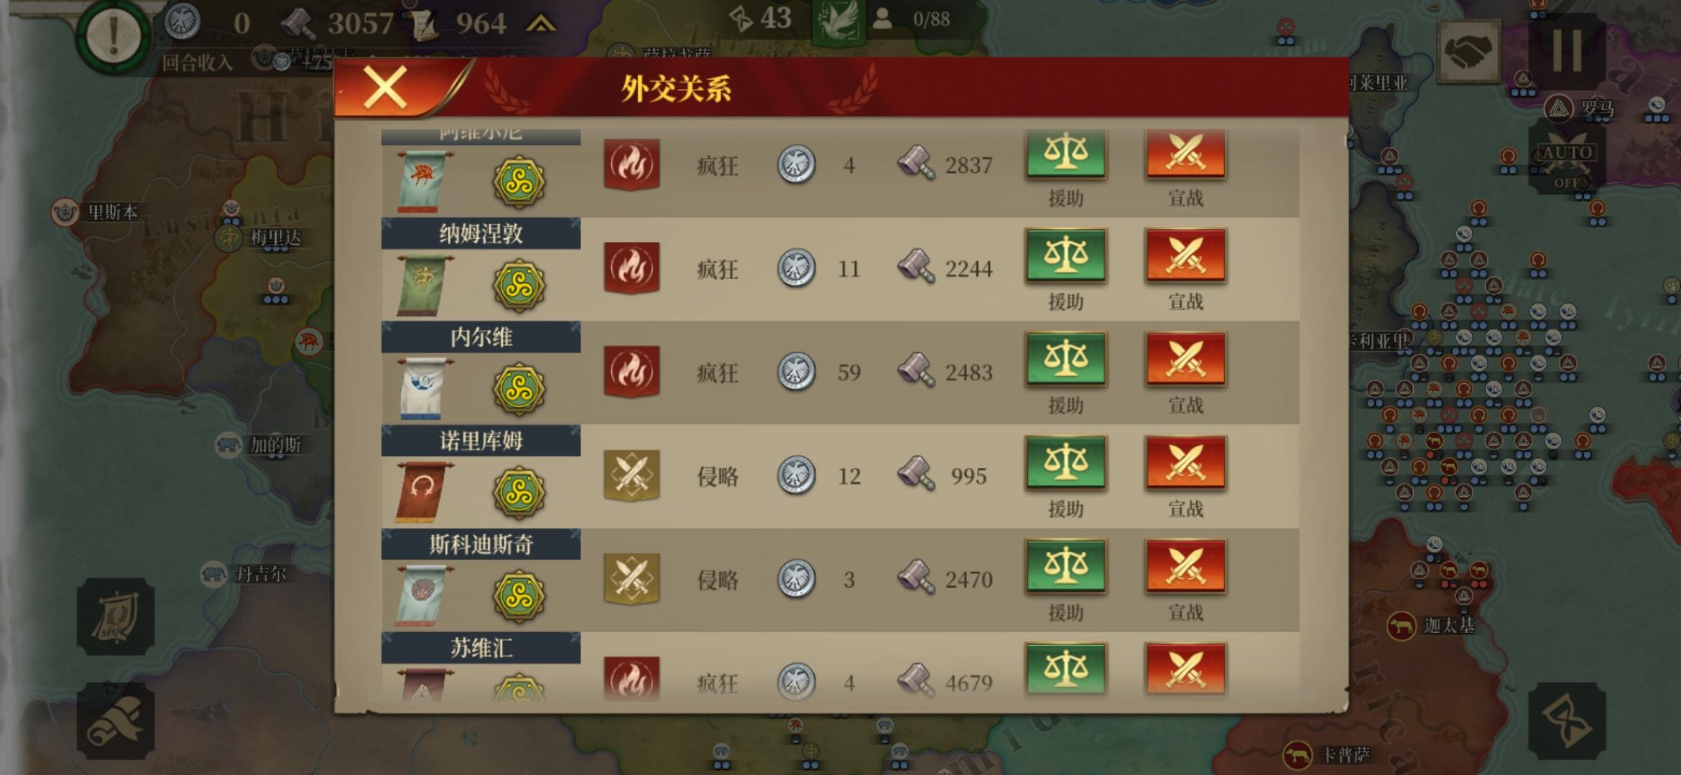Select the 诺里库姆 nation name banner
Viewport: 1681px width, 775px height.
pyautogui.click(x=481, y=441)
